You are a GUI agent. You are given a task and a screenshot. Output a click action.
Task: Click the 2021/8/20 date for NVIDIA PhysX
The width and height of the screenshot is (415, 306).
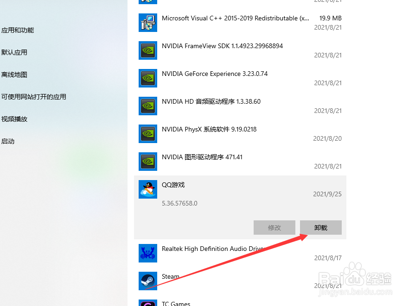click(x=327, y=138)
